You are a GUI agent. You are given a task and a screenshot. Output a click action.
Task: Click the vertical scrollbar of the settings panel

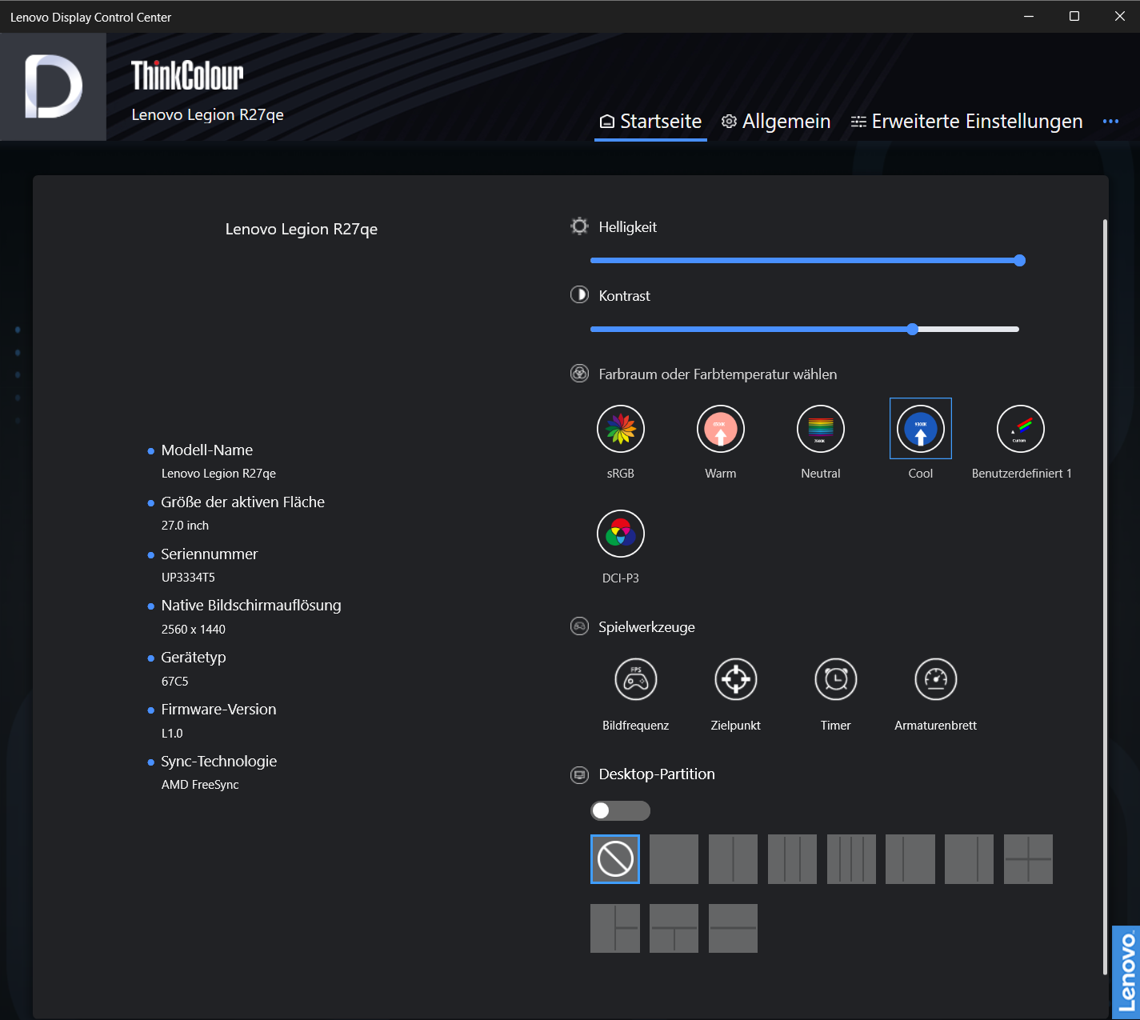[x=1105, y=596]
